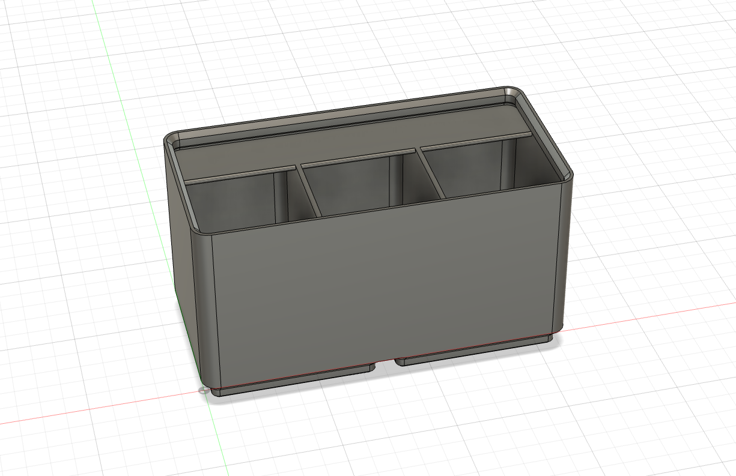
Task: Click the origin point circle on the grid
Action: coord(204,390)
